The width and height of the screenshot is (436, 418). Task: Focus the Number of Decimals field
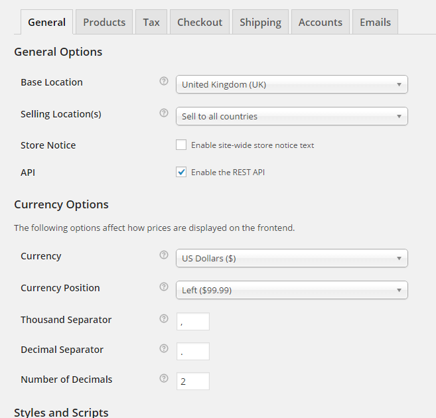[x=193, y=382]
